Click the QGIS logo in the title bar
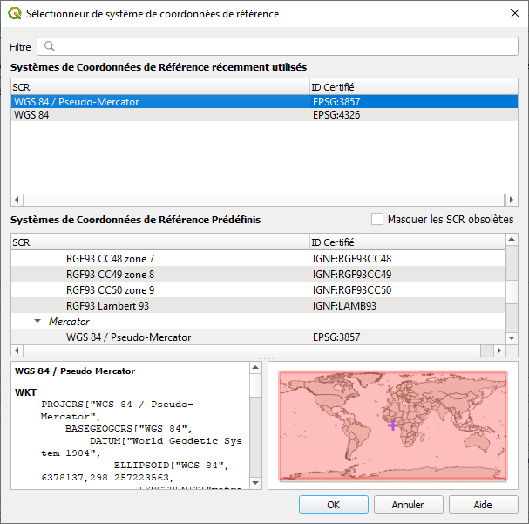The width and height of the screenshot is (529, 524). 15,13
